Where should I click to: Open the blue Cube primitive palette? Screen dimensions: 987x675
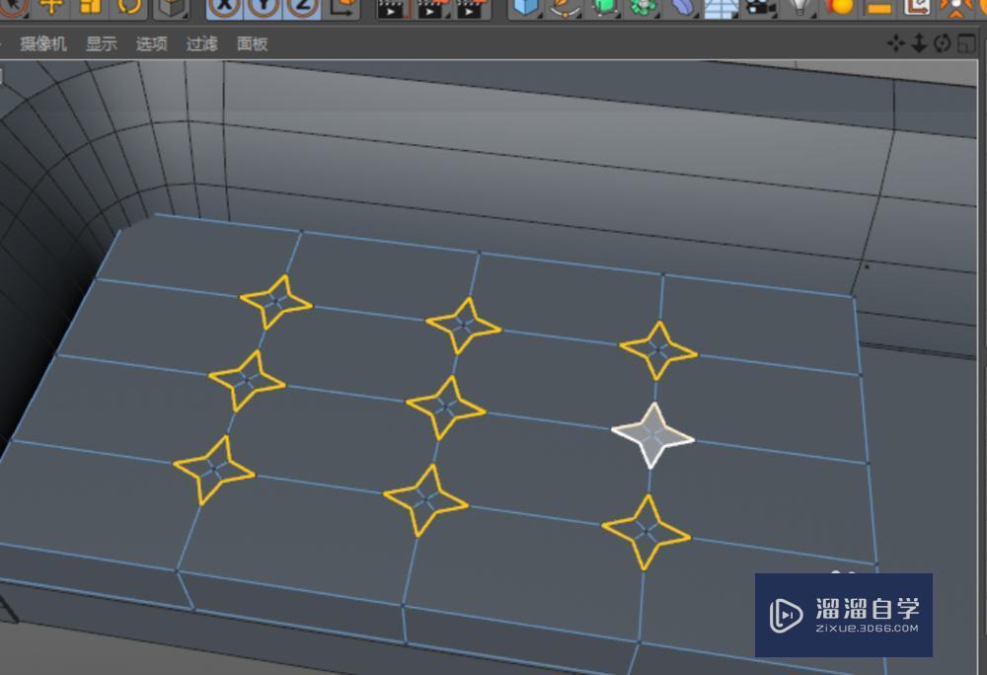click(x=525, y=7)
